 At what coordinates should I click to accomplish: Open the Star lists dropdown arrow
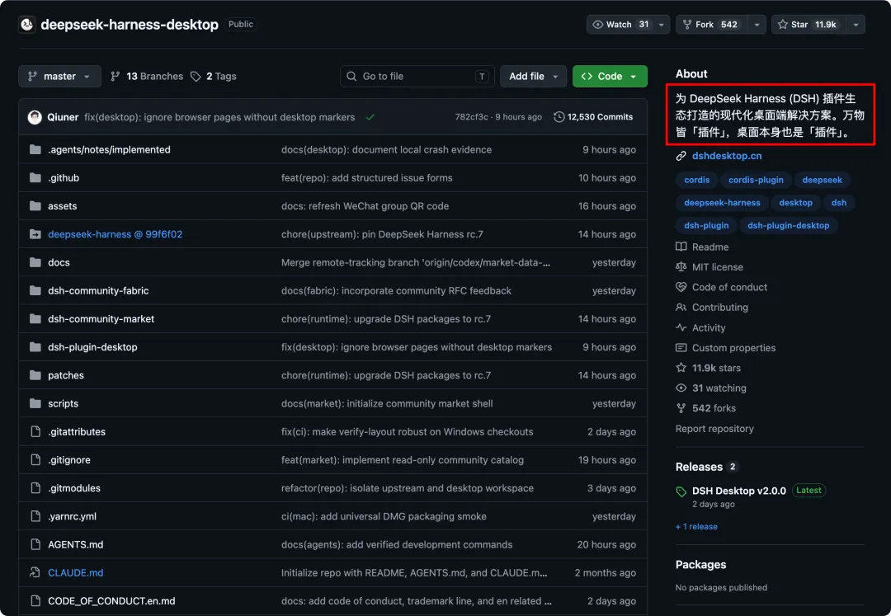856,25
